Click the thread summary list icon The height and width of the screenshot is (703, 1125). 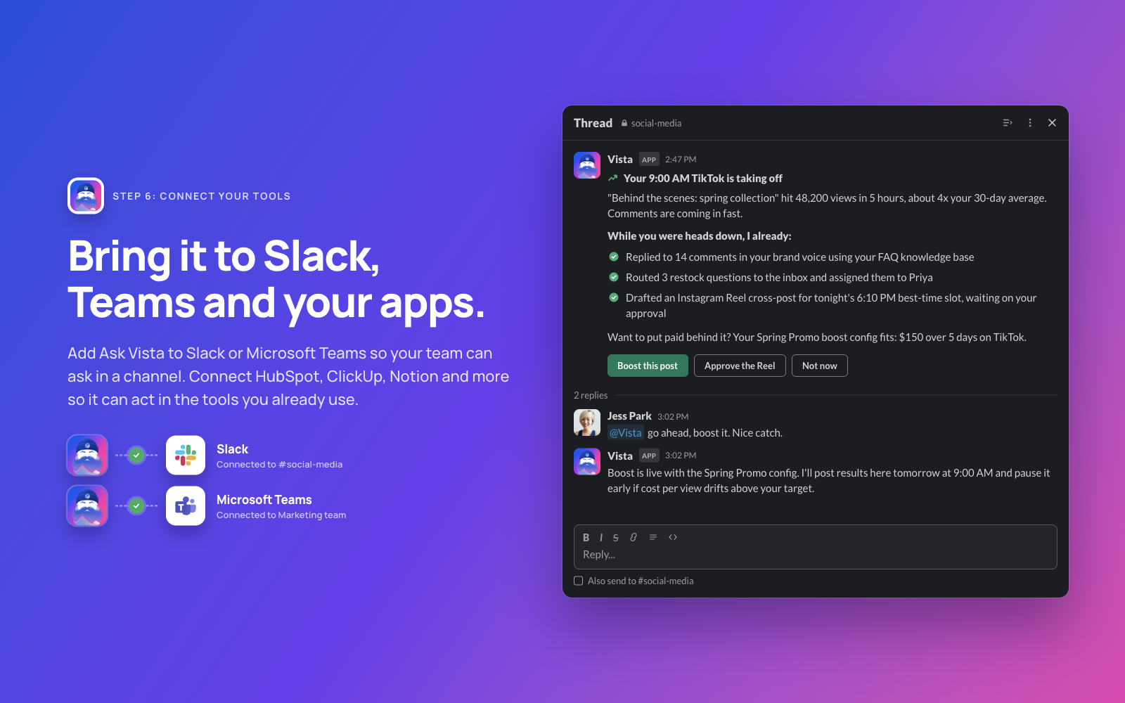click(1008, 123)
